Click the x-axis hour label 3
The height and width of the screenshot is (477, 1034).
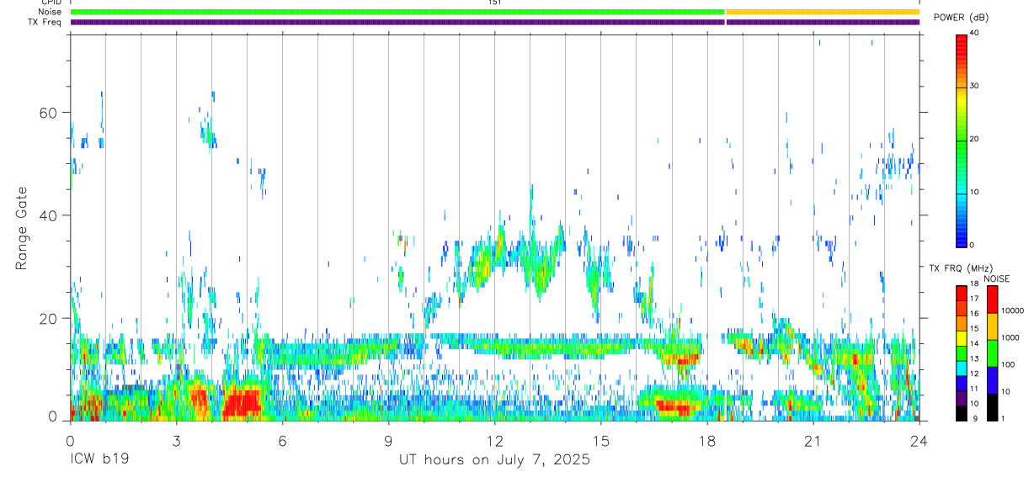[x=177, y=441]
